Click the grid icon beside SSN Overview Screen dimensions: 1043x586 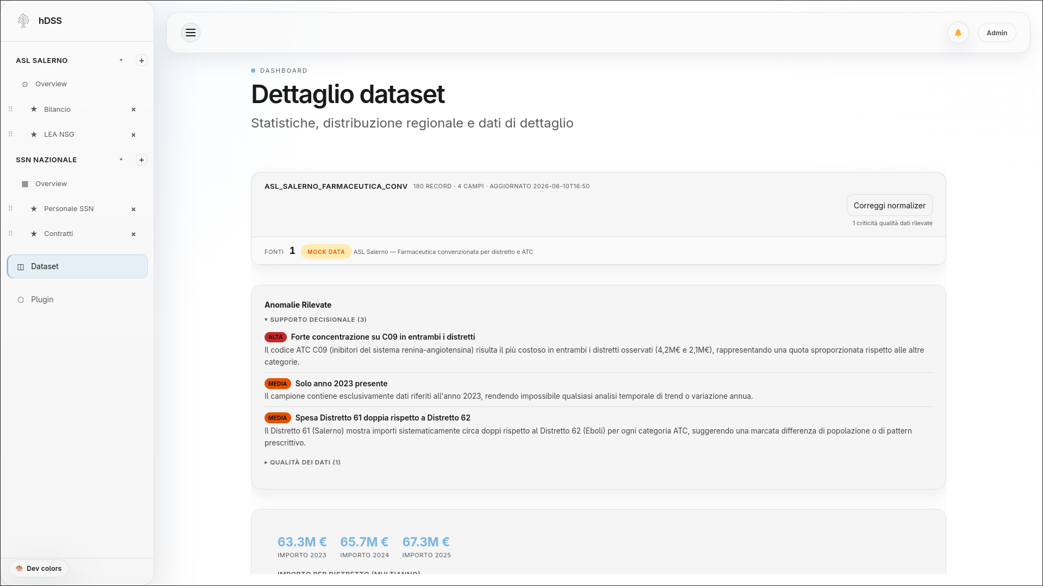25,184
